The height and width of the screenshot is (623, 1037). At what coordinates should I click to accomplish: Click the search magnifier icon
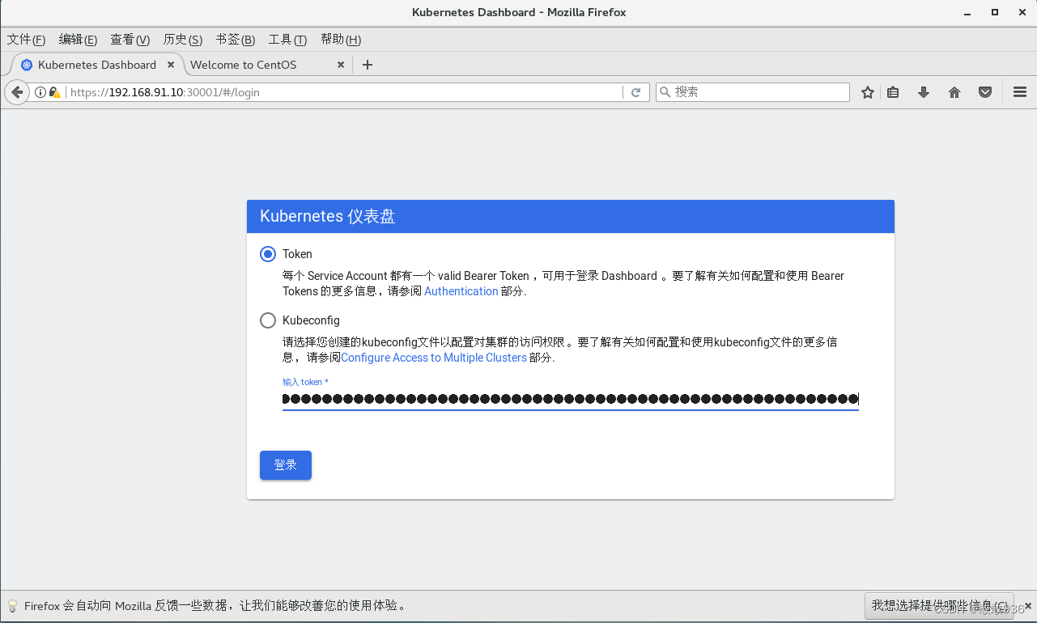665,92
